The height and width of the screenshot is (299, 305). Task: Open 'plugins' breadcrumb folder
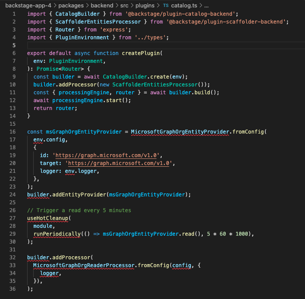[145, 5]
